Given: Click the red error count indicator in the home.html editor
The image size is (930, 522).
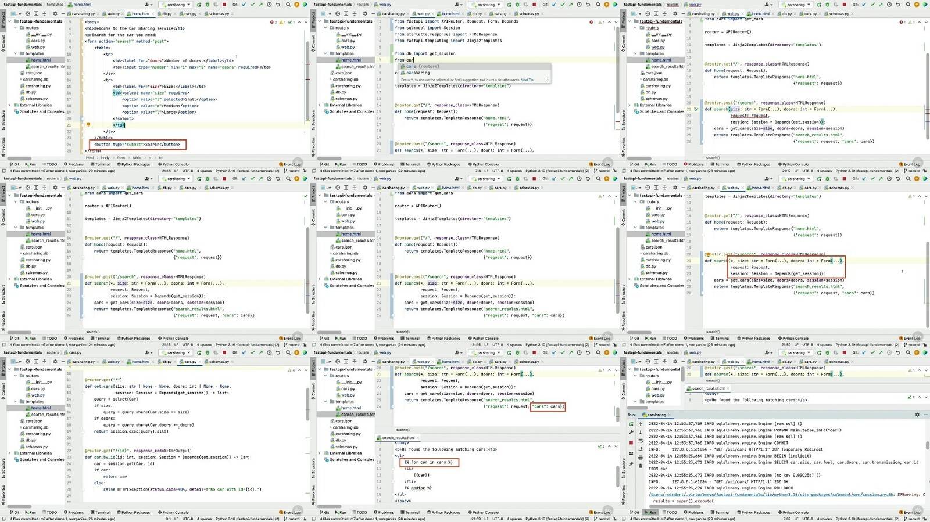Looking at the screenshot, I should (273, 22).
